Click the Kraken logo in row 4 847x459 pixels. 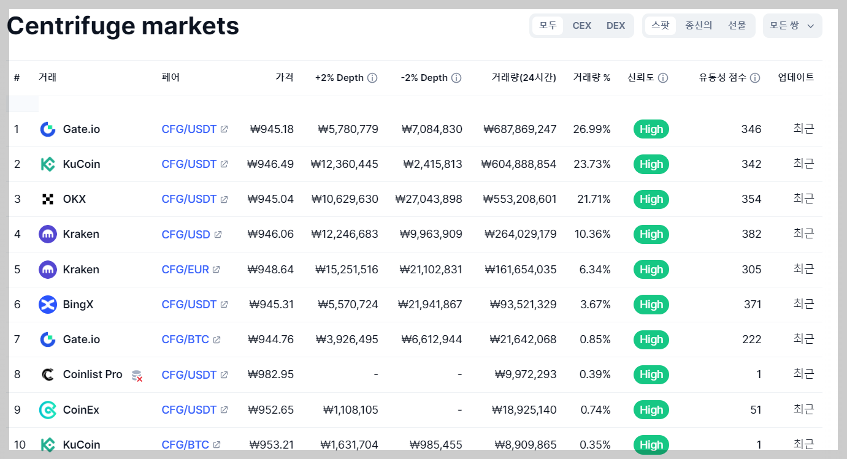(48, 234)
